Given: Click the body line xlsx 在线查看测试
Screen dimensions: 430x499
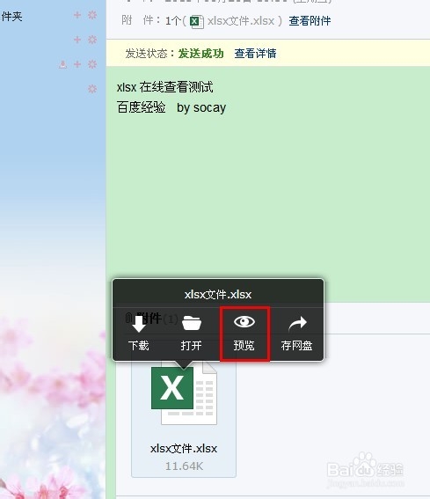Looking at the screenshot, I should pyautogui.click(x=165, y=87).
